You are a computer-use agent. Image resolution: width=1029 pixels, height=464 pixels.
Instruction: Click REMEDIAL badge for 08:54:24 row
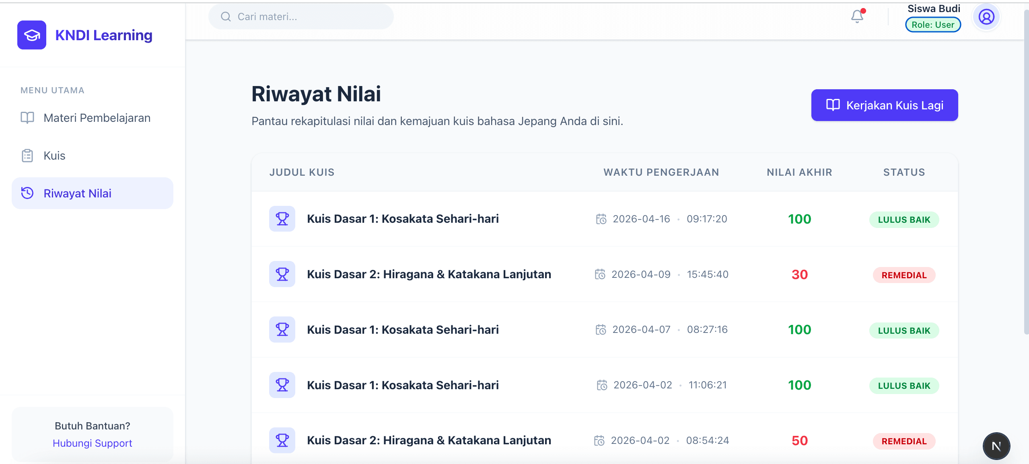click(x=904, y=441)
